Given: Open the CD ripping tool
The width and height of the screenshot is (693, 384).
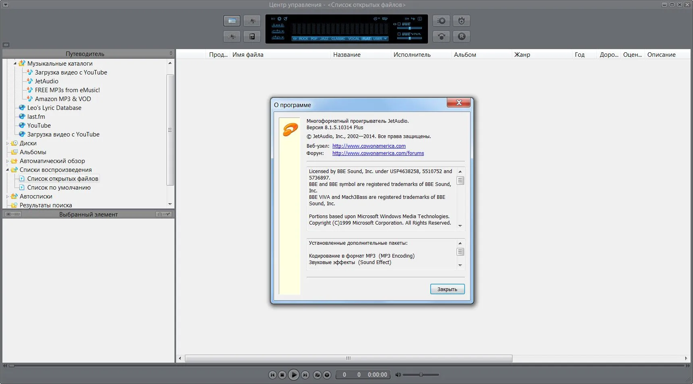Looking at the screenshot, I should click(441, 21).
